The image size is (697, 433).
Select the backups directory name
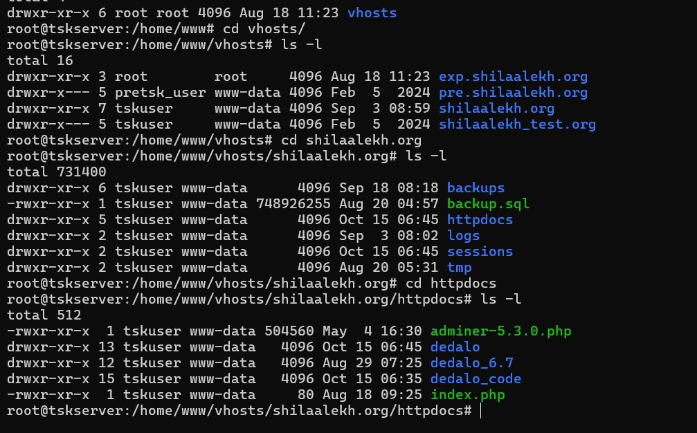coord(476,187)
